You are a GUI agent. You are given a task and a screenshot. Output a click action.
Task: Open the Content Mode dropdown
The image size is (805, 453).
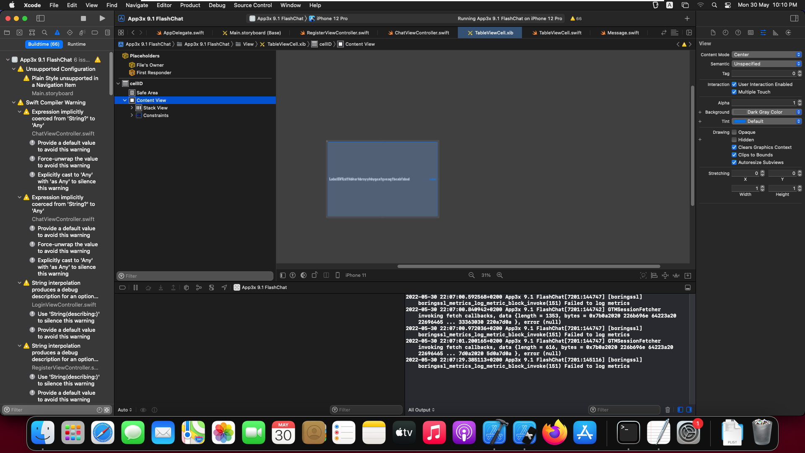[x=767, y=55]
